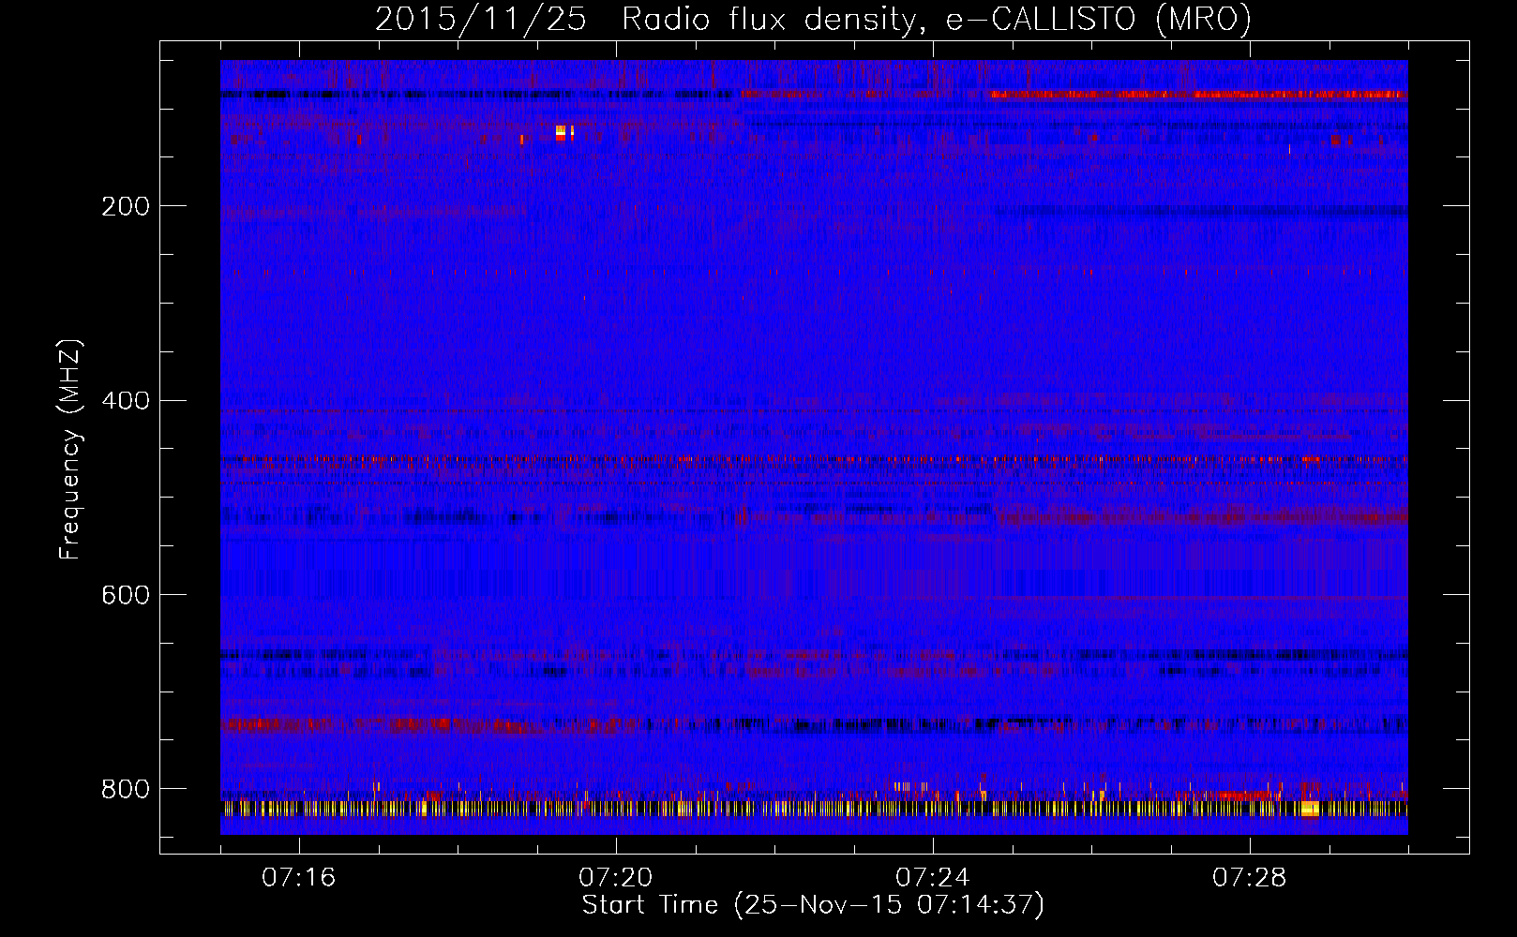Select the "Frequency (MHZ)" axis label
1517x937 pixels.
click(x=70, y=450)
